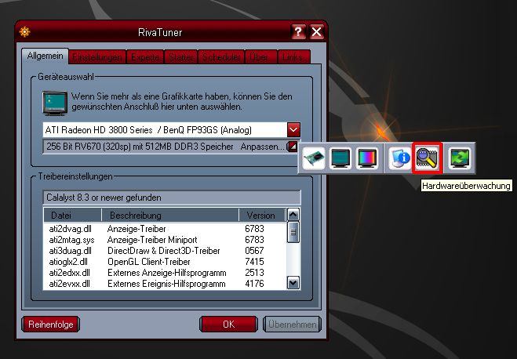
Task: Switch to the Allgemein tab
Action: [x=46, y=56]
